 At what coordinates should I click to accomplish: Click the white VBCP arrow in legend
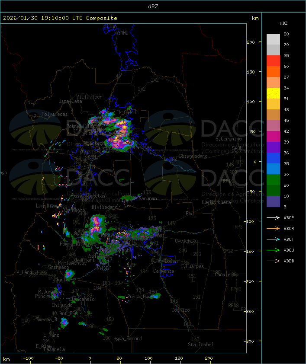tap(273, 217)
